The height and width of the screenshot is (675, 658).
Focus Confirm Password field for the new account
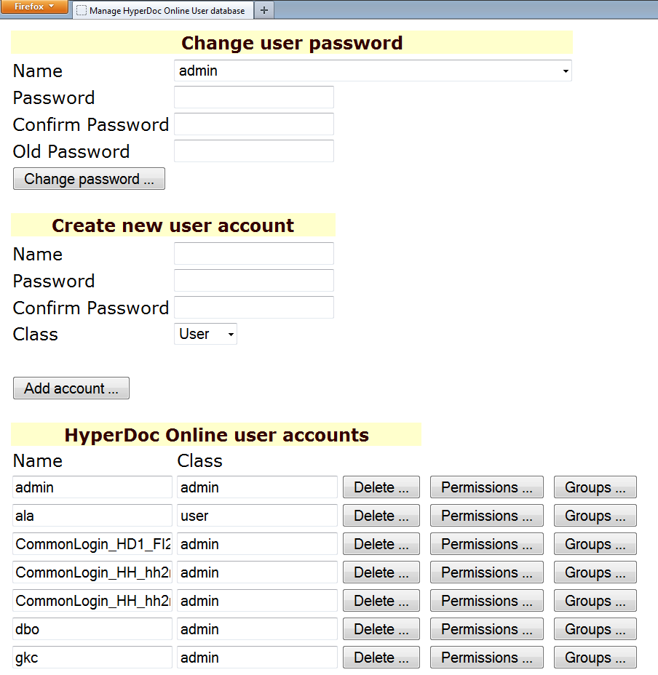tap(254, 308)
